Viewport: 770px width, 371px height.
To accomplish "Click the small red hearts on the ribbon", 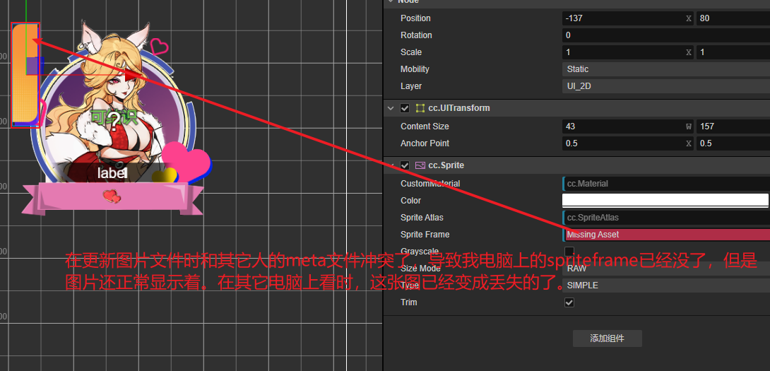I will pos(112,196).
